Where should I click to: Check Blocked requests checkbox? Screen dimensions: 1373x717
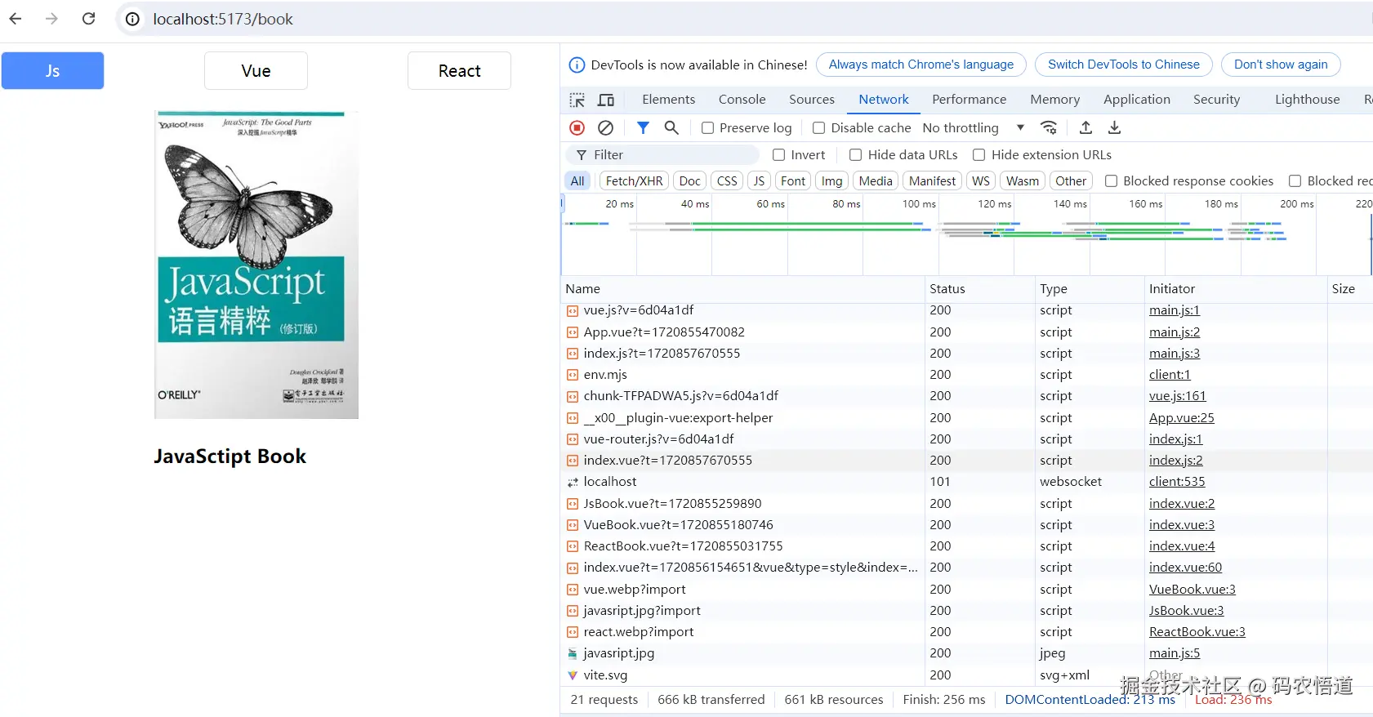tap(1295, 181)
